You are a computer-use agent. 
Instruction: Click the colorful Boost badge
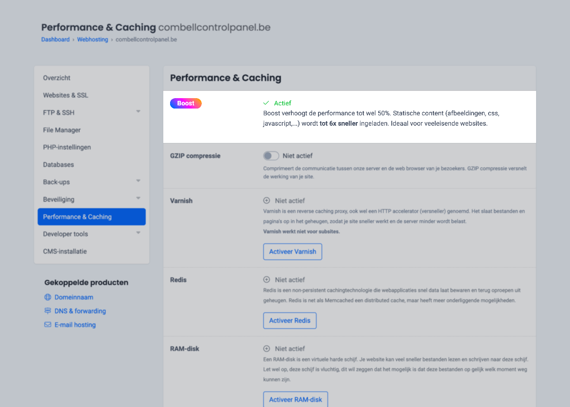pos(186,104)
